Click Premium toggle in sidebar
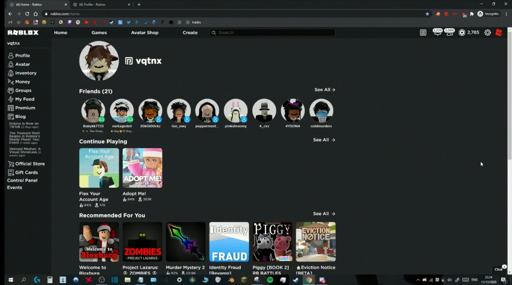 click(x=25, y=108)
